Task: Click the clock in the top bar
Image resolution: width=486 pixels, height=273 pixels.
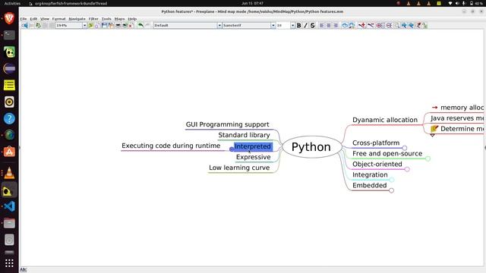Action: [252, 3]
